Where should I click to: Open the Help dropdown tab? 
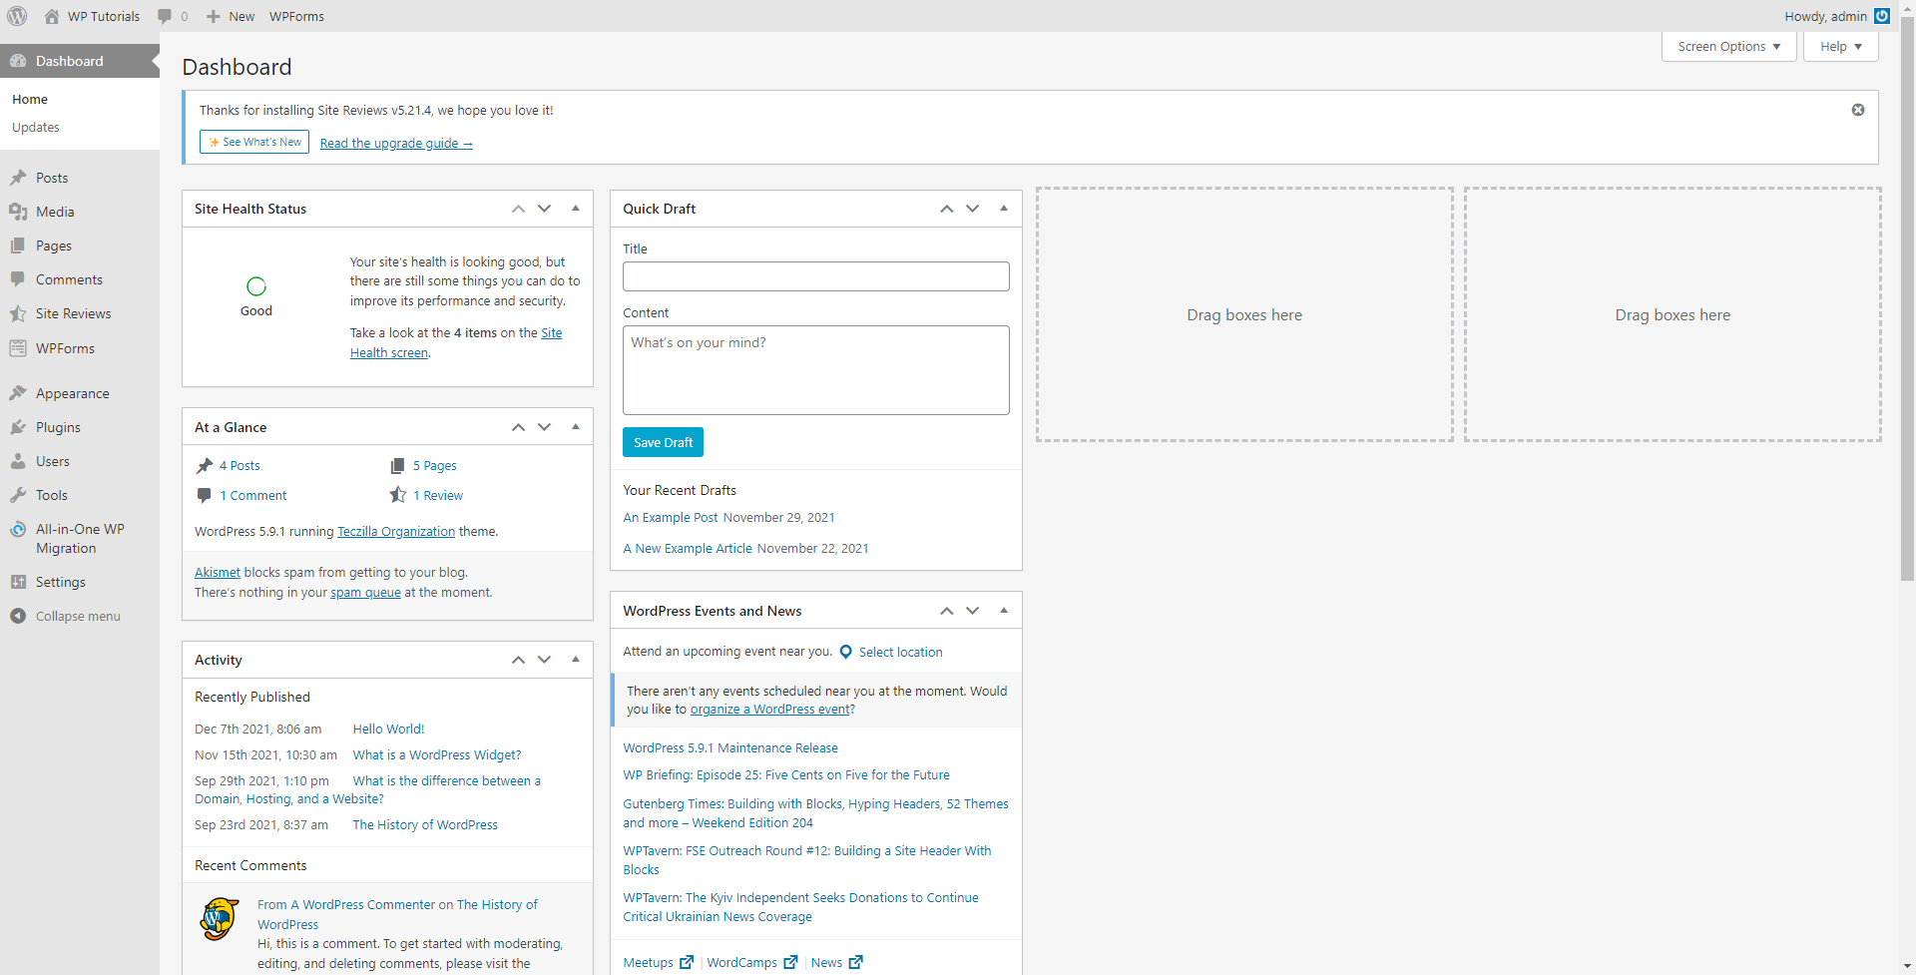tap(1840, 47)
